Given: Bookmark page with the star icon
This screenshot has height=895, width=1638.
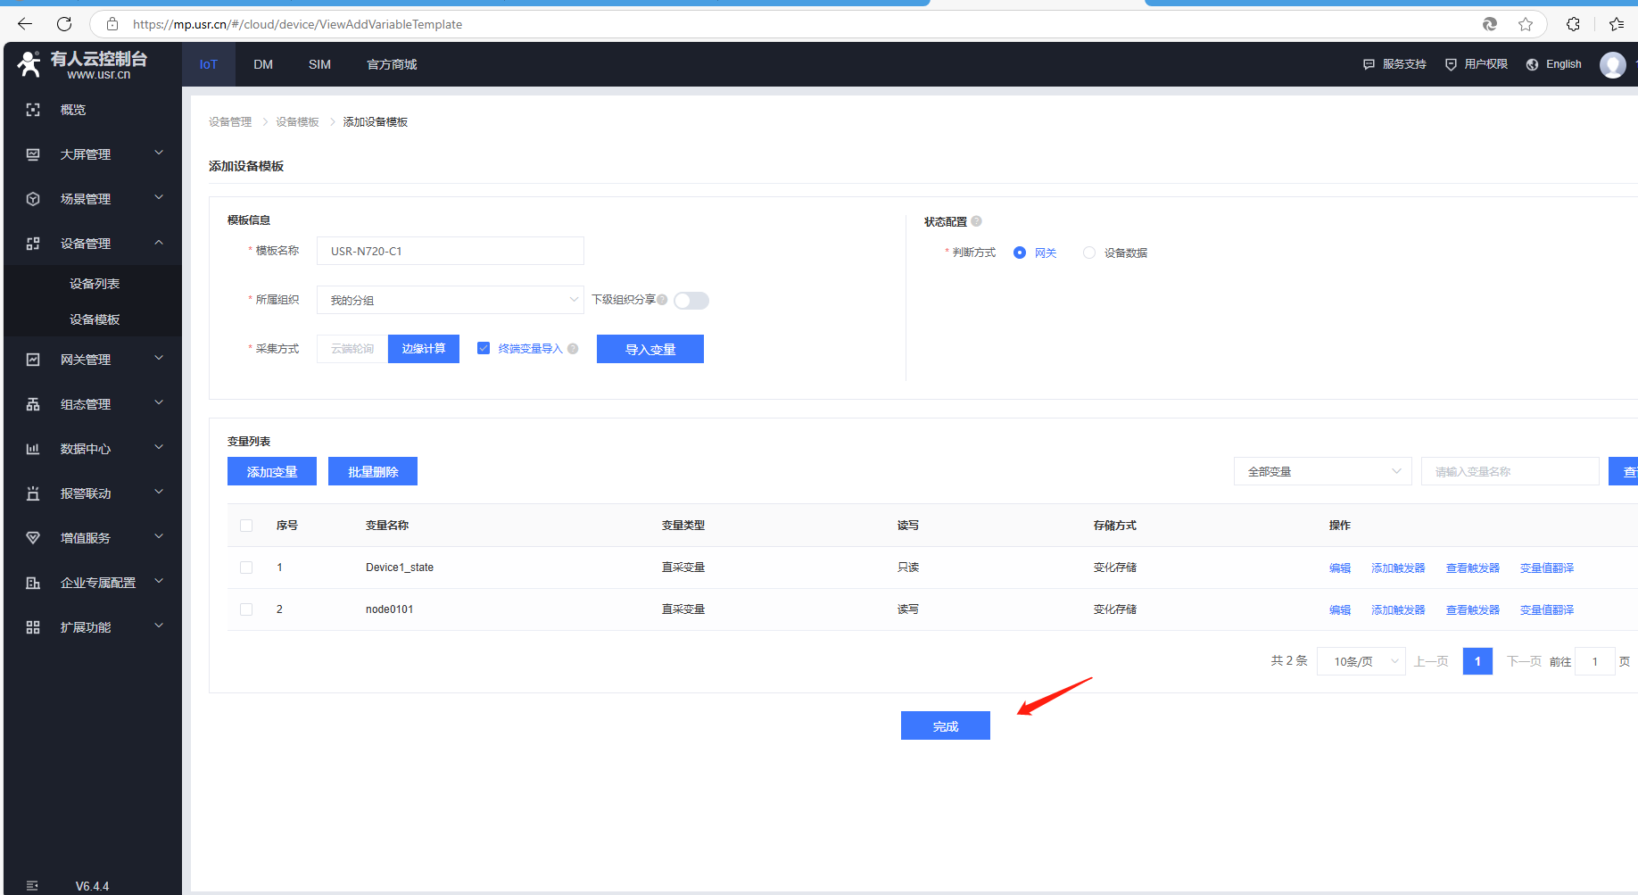Looking at the screenshot, I should point(1526,24).
